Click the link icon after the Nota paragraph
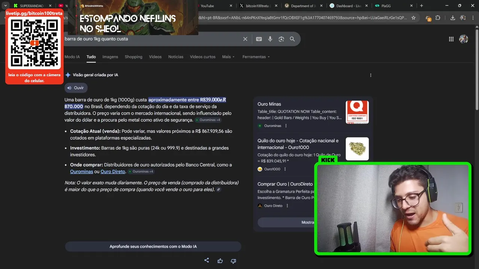The width and height of the screenshot is (479, 269). [x=219, y=190]
